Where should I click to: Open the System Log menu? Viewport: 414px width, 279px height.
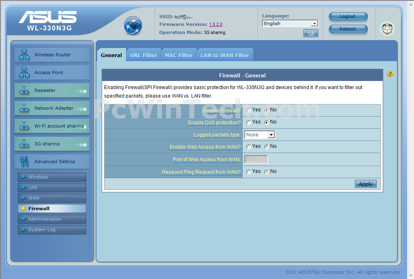tap(52, 230)
